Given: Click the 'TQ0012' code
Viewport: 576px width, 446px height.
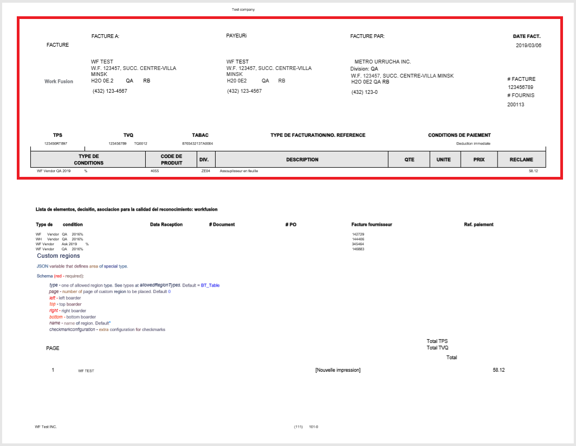Looking at the screenshot, I should pyautogui.click(x=140, y=143).
